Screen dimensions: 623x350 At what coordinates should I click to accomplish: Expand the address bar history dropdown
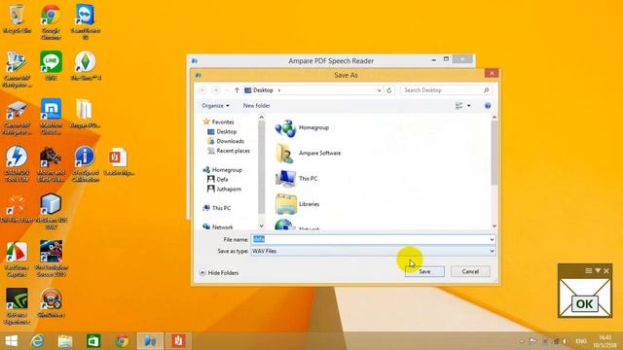click(x=379, y=90)
